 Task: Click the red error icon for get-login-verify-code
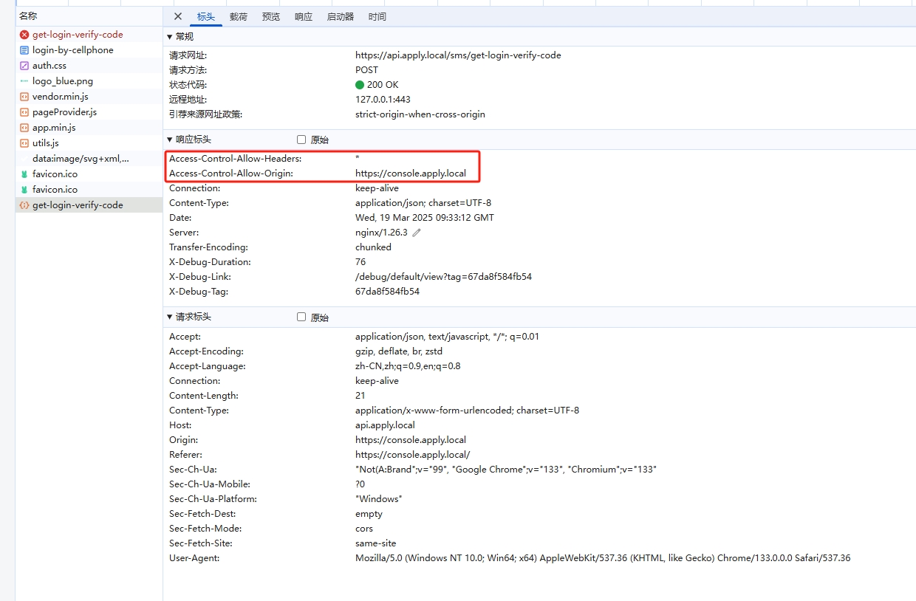[x=24, y=35]
